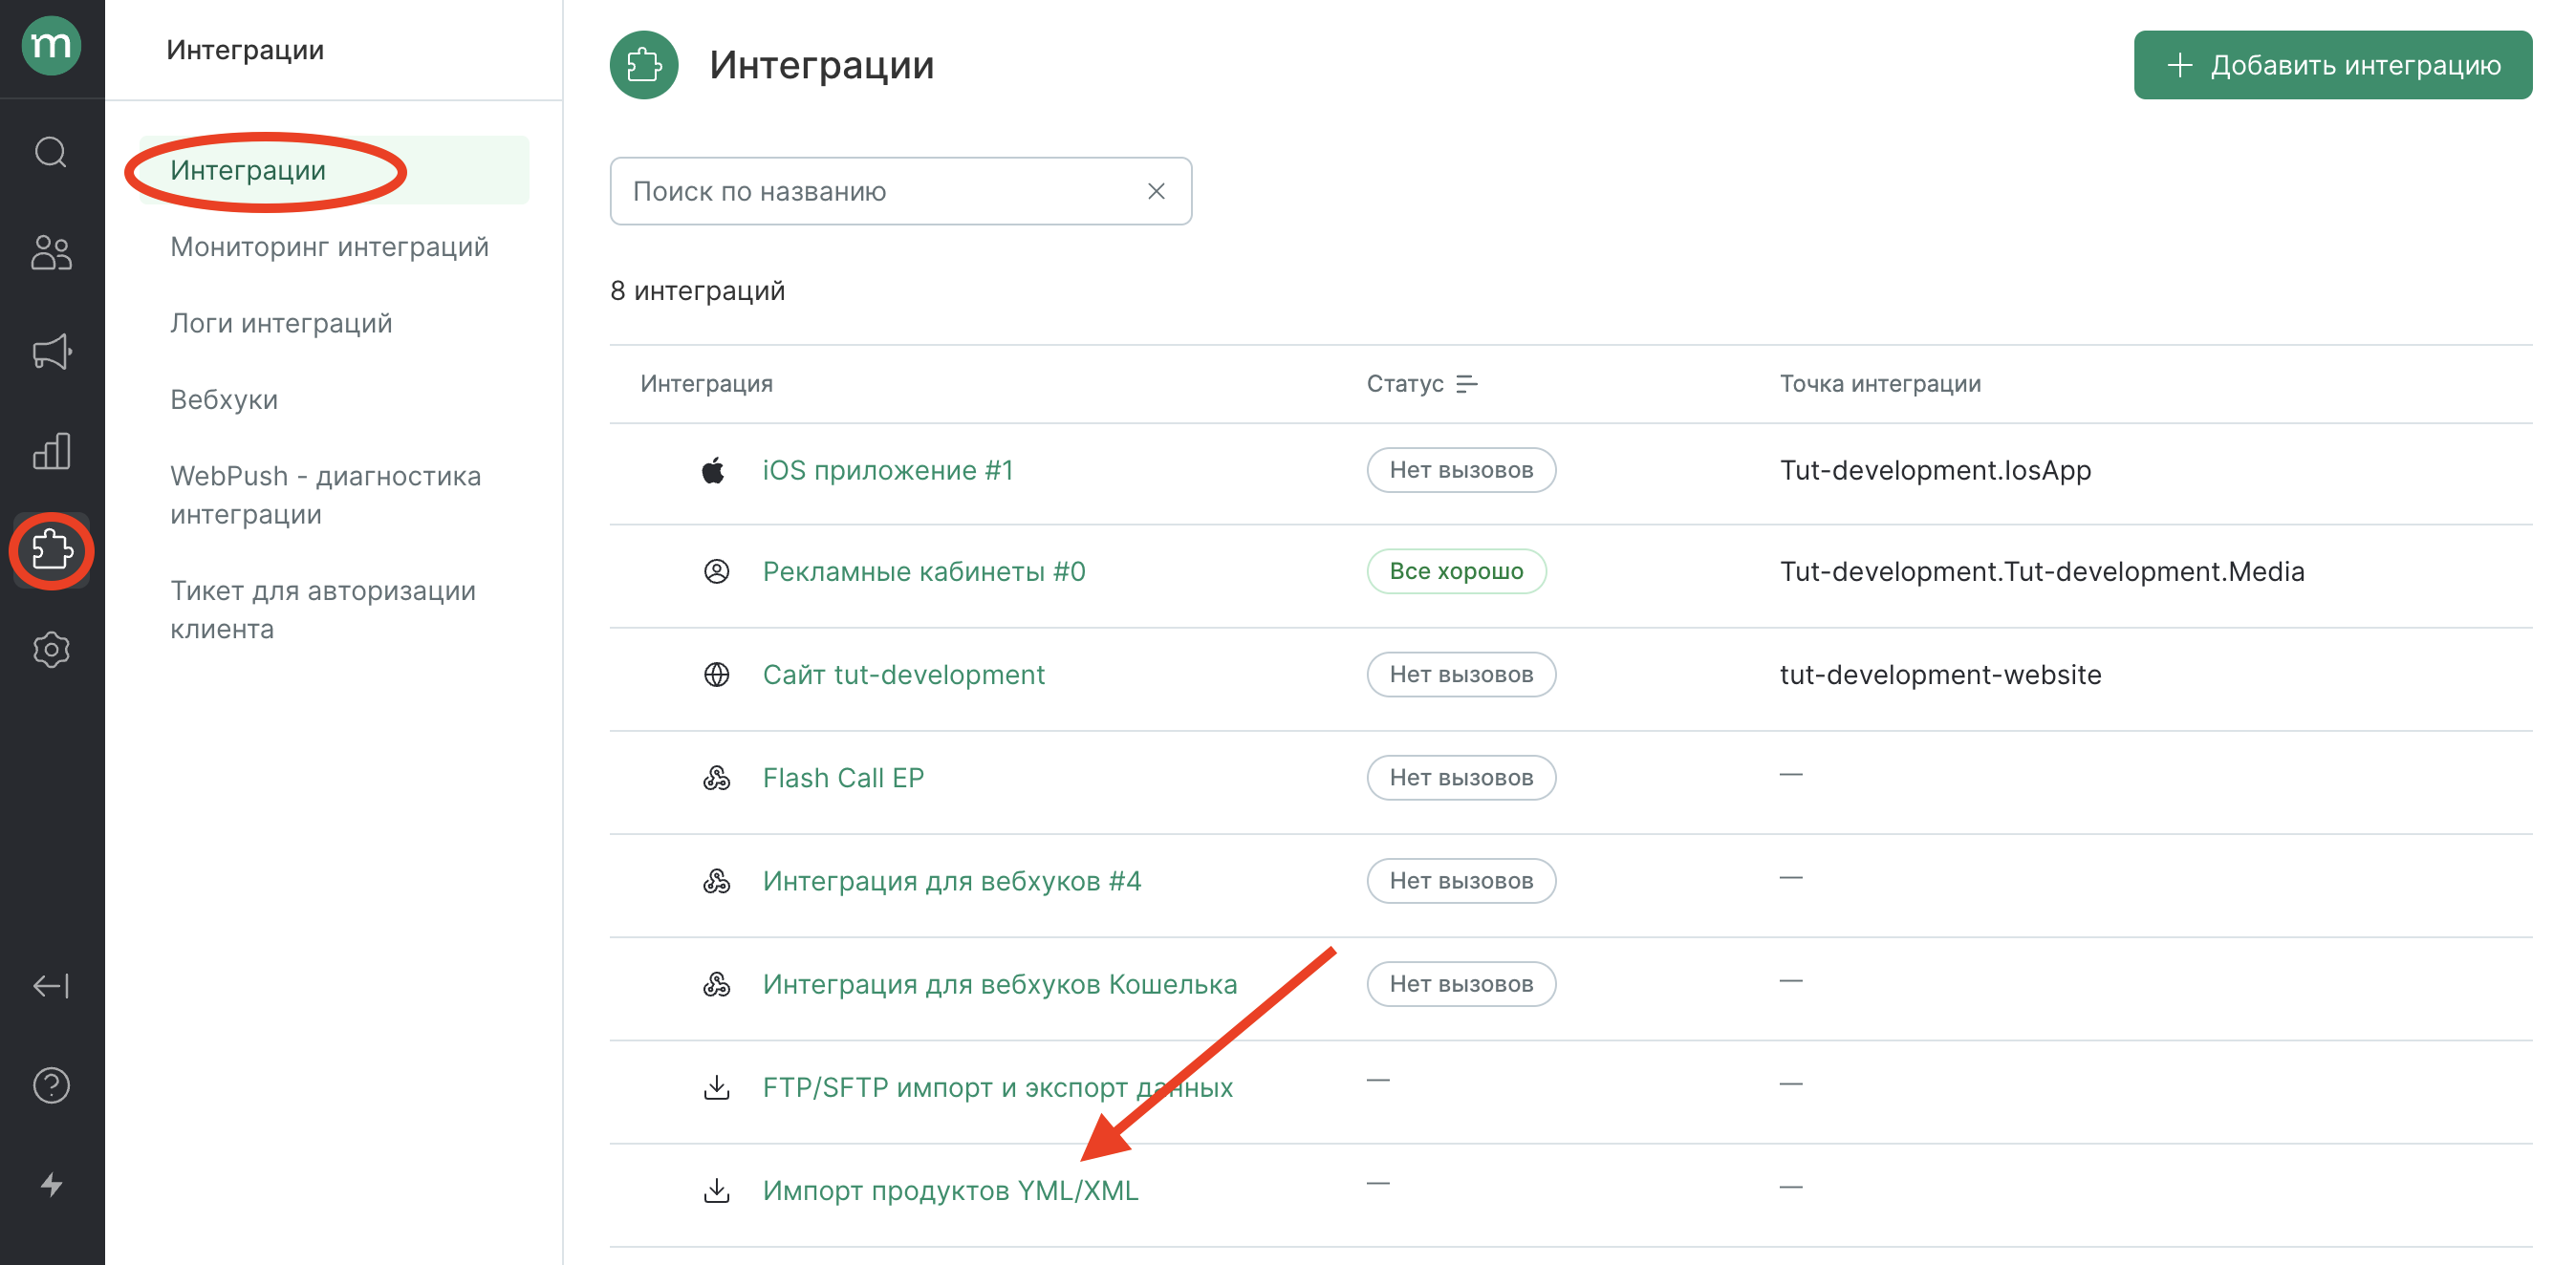Collapse the sidebar with the arrow icon
2575x1265 pixels.
coord(51,986)
